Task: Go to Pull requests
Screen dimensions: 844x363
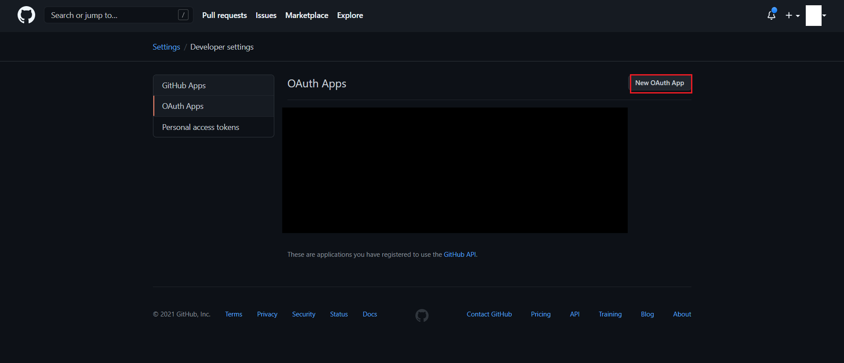Action: tap(225, 15)
